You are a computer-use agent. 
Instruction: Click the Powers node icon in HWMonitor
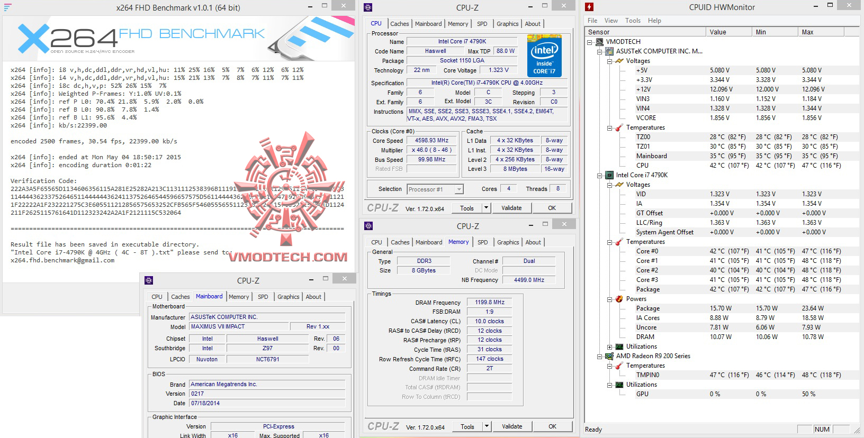620,299
